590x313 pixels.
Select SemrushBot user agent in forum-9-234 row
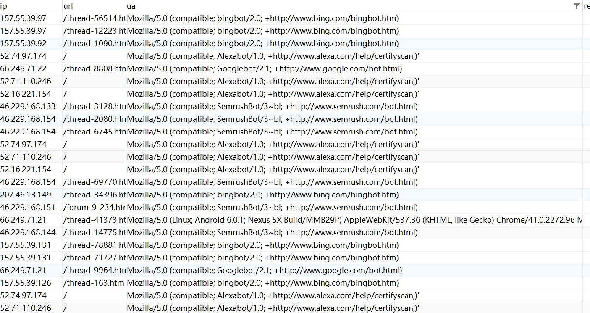click(354, 208)
